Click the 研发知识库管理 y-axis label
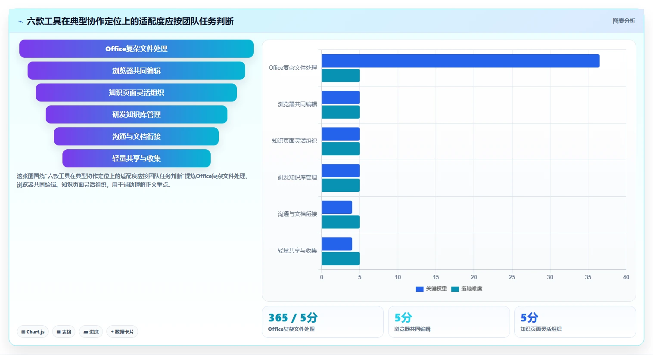The image size is (653, 355). pos(297,177)
